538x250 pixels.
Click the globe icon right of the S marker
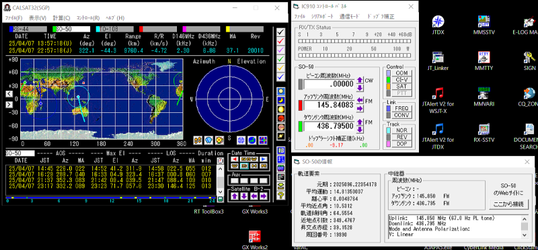click(x=241, y=140)
